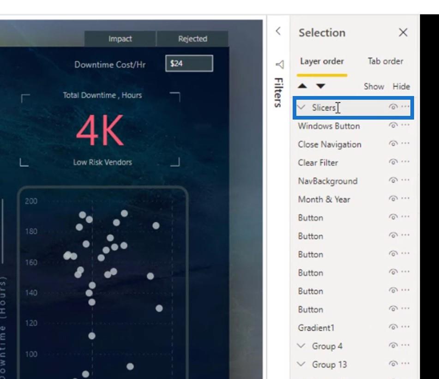The width and height of the screenshot is (439, 379).
Task: Click Hide all layers button
Action: pos(401,86)
